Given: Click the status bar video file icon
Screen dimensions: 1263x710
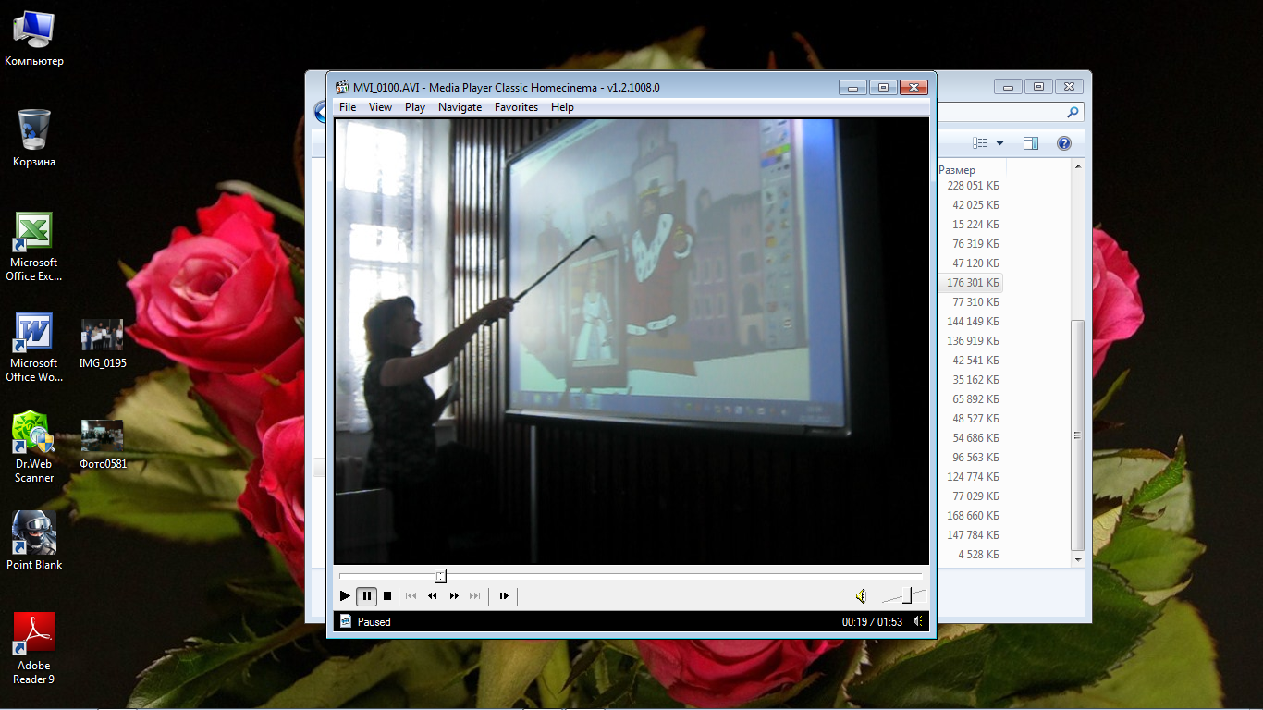Looking at the screenshot, I should (x=346, y=621).
